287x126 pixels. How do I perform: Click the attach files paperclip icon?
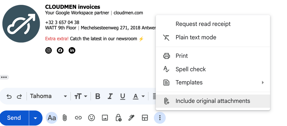[65, 118]
